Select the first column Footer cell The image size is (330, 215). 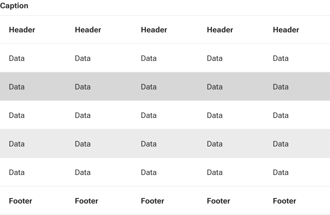point(33,201)
